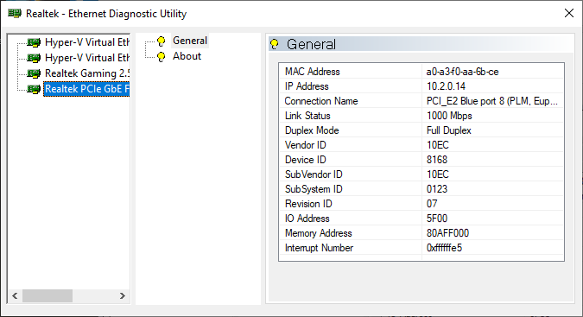Click the second Hyper-V Virtual Ethernet adapter icon

tap(34, 58)
